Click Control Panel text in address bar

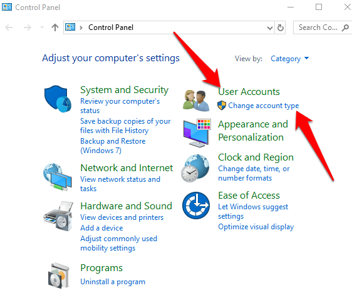[111, 27]
